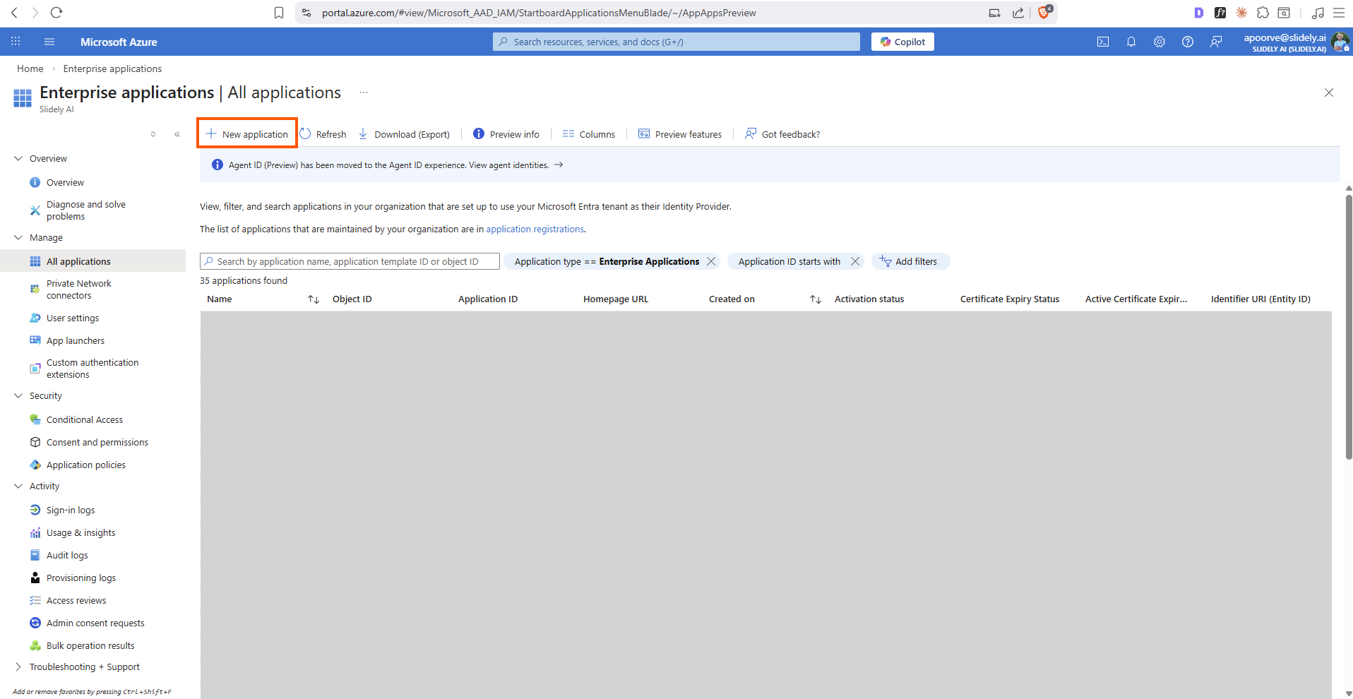Sort by Name column arrows
This screenshot has height=699, width=1353.
point(314,299)
